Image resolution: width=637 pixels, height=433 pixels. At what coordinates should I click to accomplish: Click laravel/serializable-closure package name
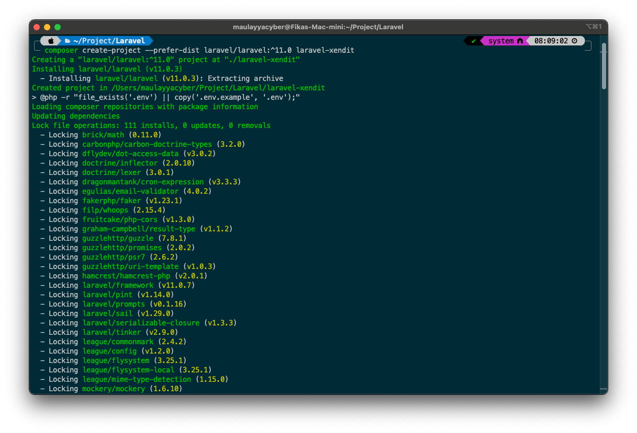pyautogui.click(x=141, y=323)
